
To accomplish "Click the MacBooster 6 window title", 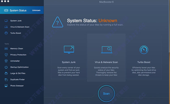I will [x=106, y=2].
